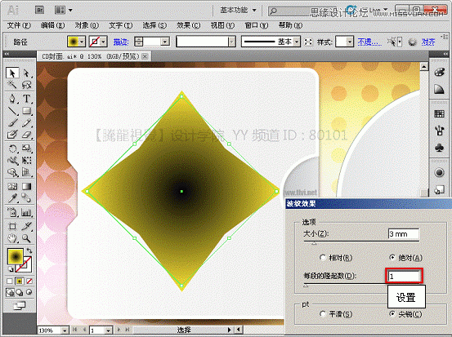This screenshot has height=337, width=452.
Task: Select the Blend tool
Action: [26, 198]
